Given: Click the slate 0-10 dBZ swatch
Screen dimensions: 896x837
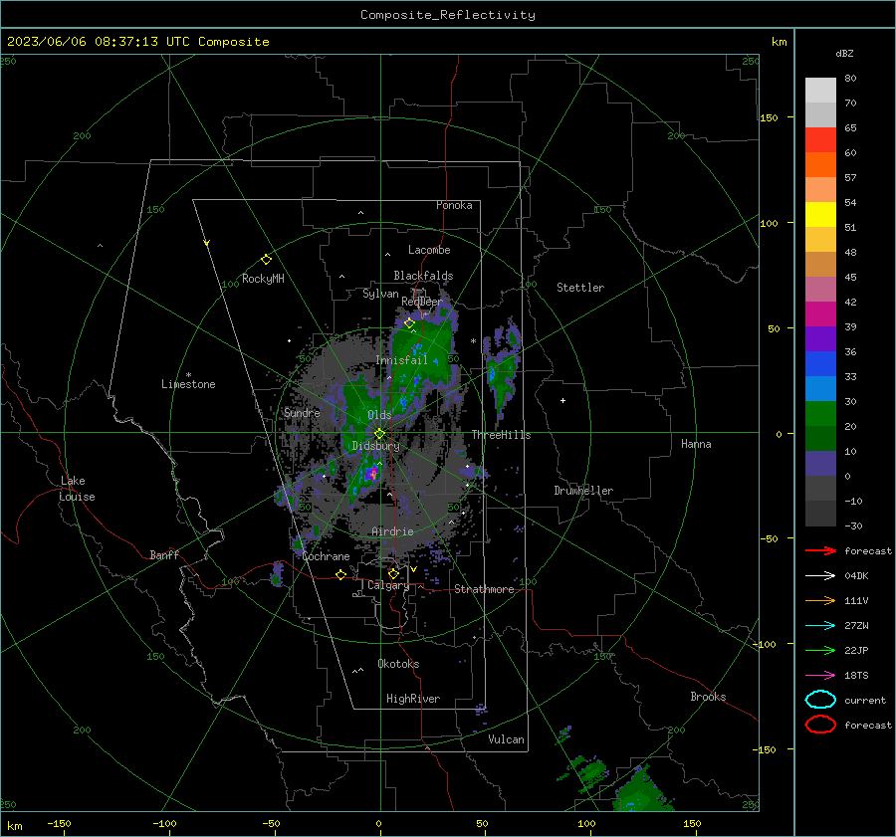Looking at the screenshot, I should (x=820, y=463).
